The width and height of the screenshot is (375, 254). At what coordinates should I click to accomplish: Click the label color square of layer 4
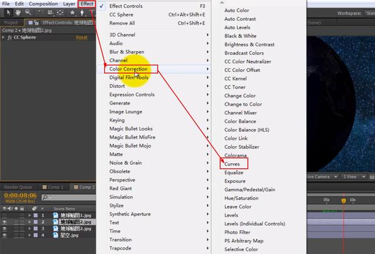tap(36, 235)
